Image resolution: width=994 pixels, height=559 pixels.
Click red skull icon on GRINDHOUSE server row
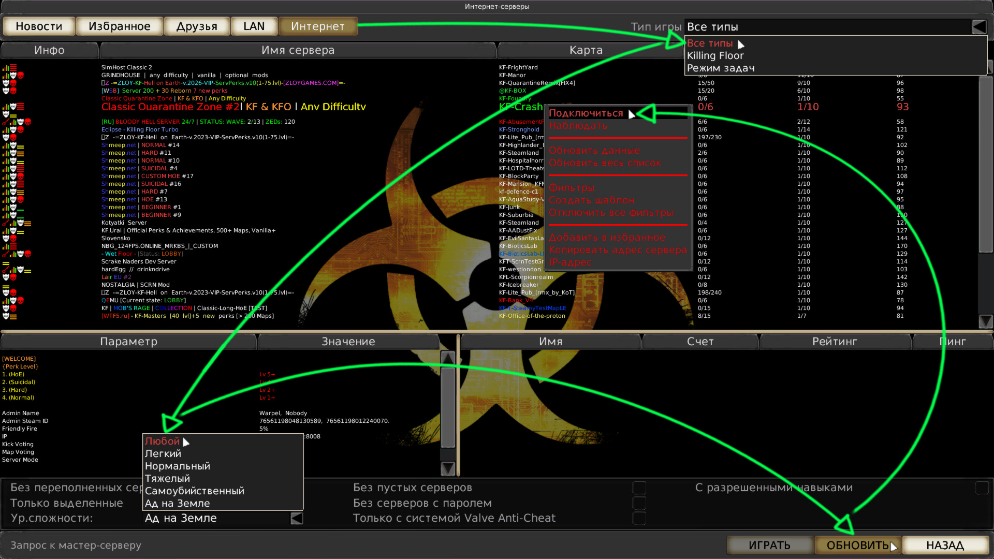[21, 76]
